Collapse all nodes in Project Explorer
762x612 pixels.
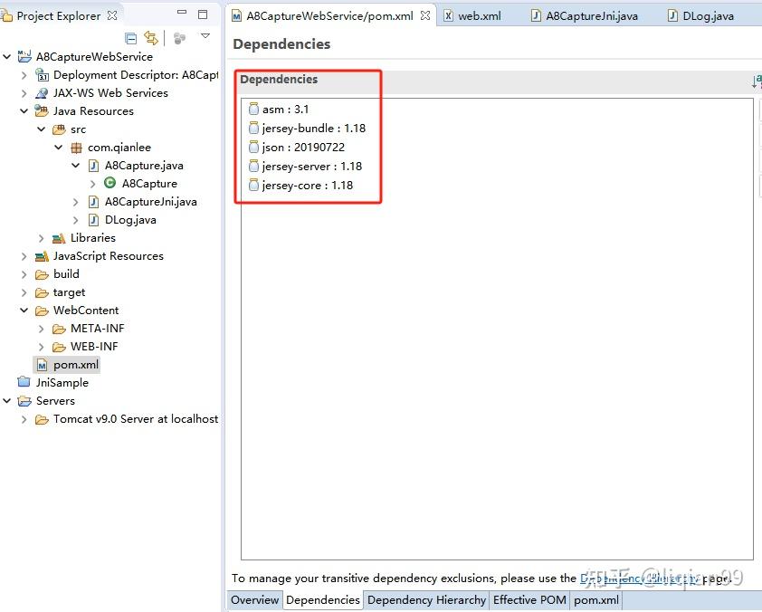[131, 38]
